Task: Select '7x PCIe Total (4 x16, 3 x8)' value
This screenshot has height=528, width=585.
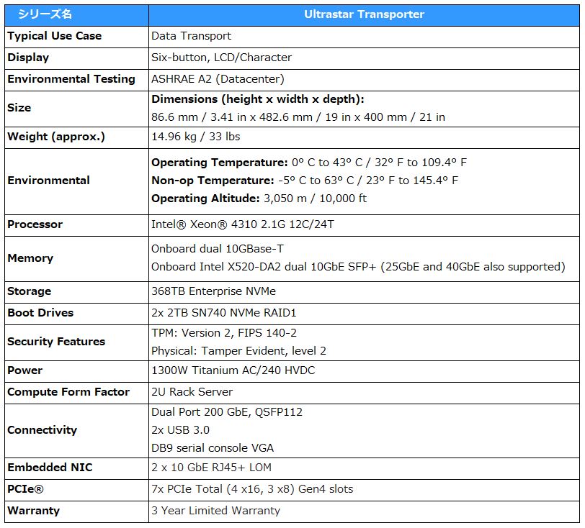Action: point(252,489)
